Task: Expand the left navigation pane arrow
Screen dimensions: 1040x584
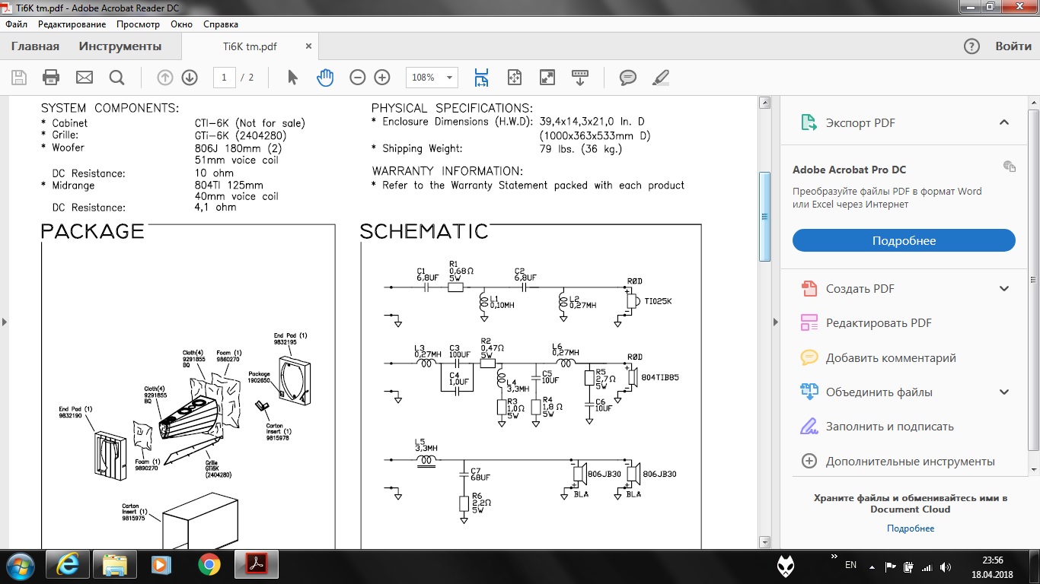Action: (5, 322)
